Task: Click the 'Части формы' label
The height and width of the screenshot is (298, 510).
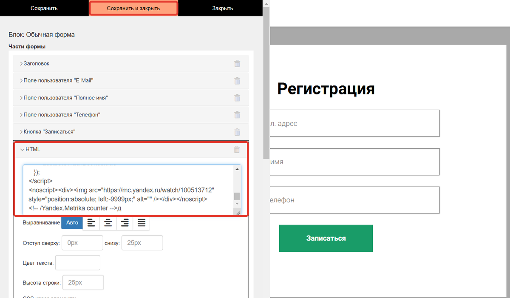Action: [x=27, y=46]
